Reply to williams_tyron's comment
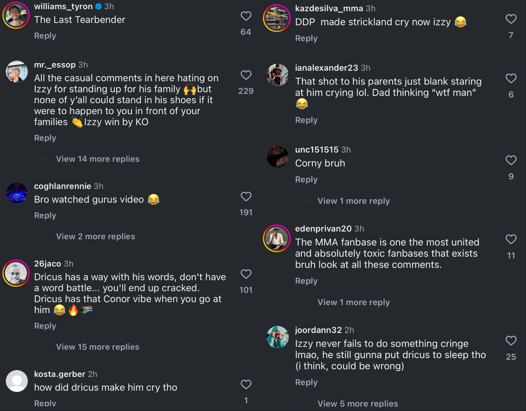Image resolution: width=526 pixels, height=411 pixels. (x=45, y=36)
